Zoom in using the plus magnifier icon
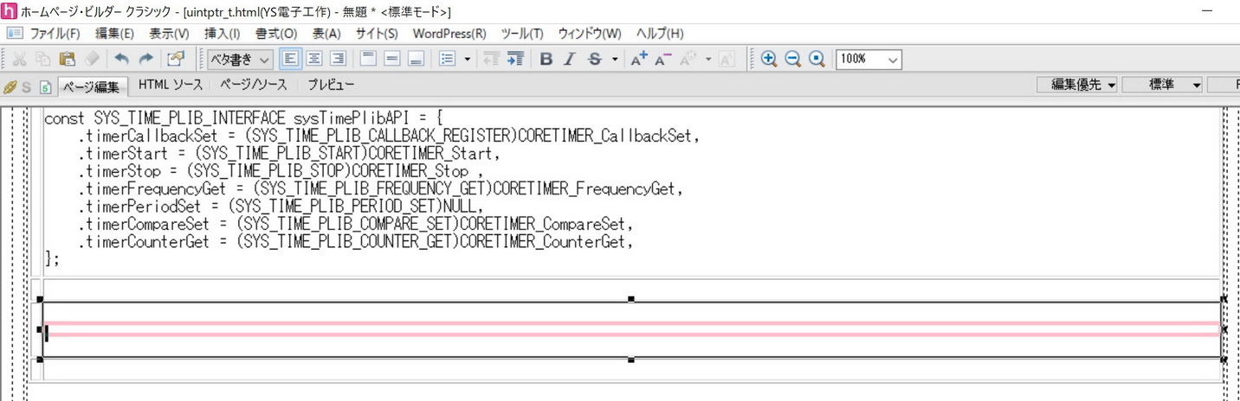This screenshot has height=401, width=1240. click(768, 59)
